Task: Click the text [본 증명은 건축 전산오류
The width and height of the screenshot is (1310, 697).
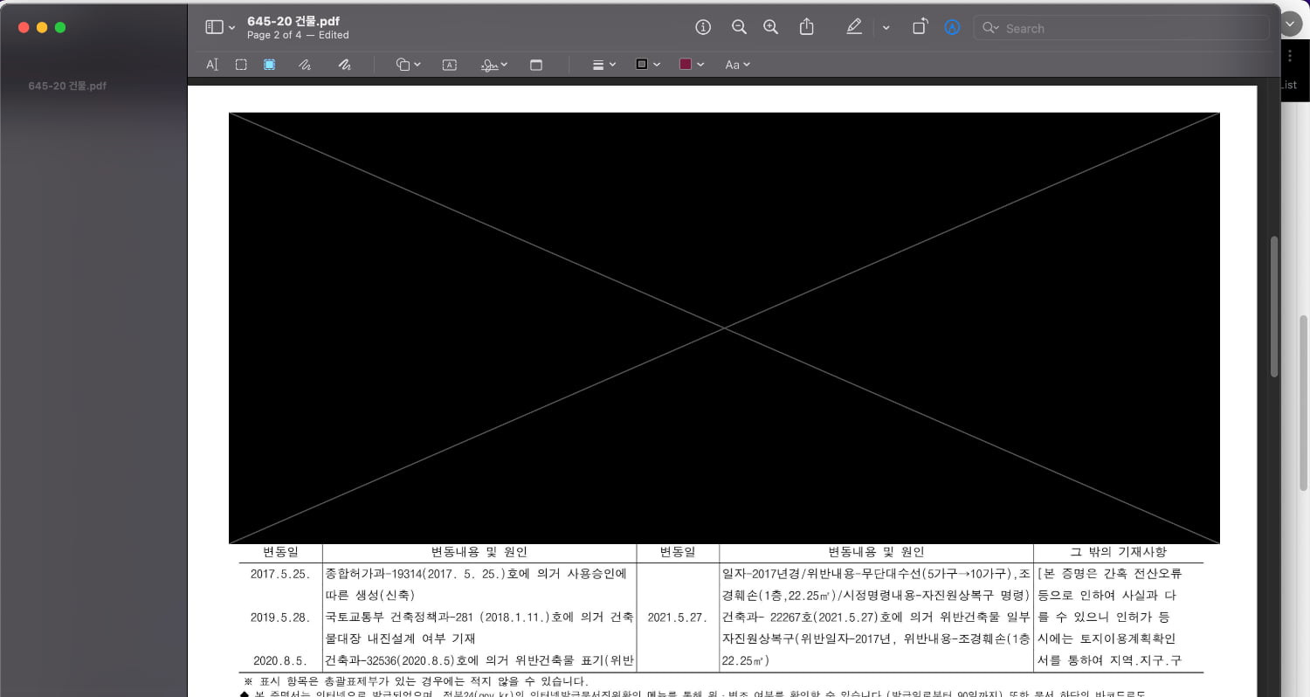Action: pyautogui.click(x=1110, y=574)
